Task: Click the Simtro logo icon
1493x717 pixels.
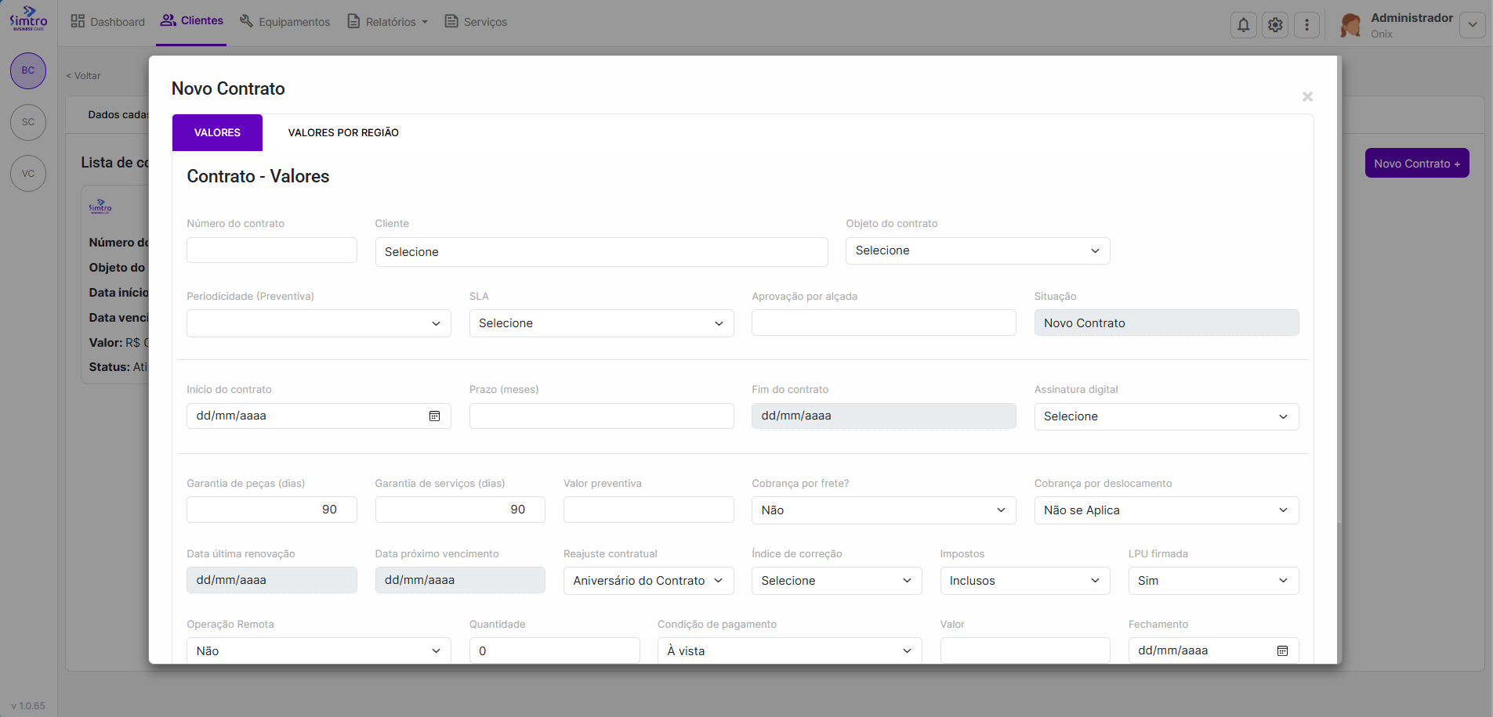Action: [x=28, y=18]
